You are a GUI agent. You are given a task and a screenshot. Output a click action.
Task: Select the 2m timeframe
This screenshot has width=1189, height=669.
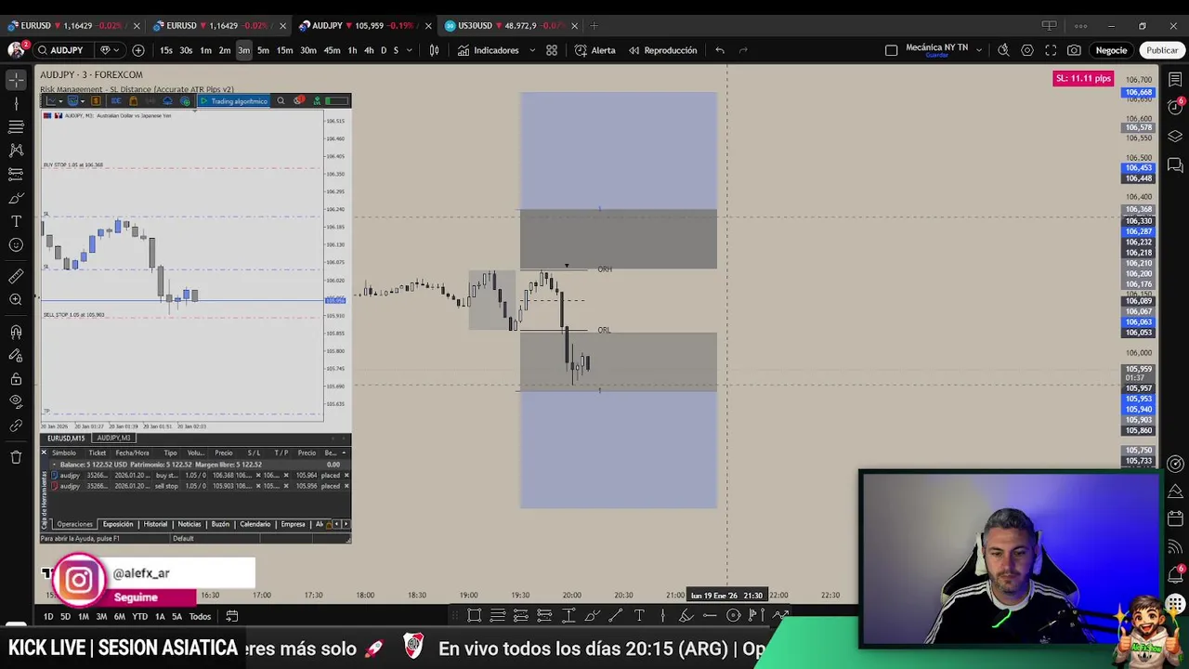click(225, 50)
